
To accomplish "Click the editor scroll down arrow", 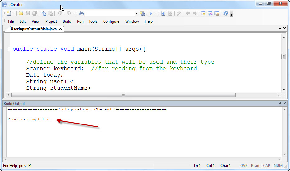I will (x=284, y=90).
